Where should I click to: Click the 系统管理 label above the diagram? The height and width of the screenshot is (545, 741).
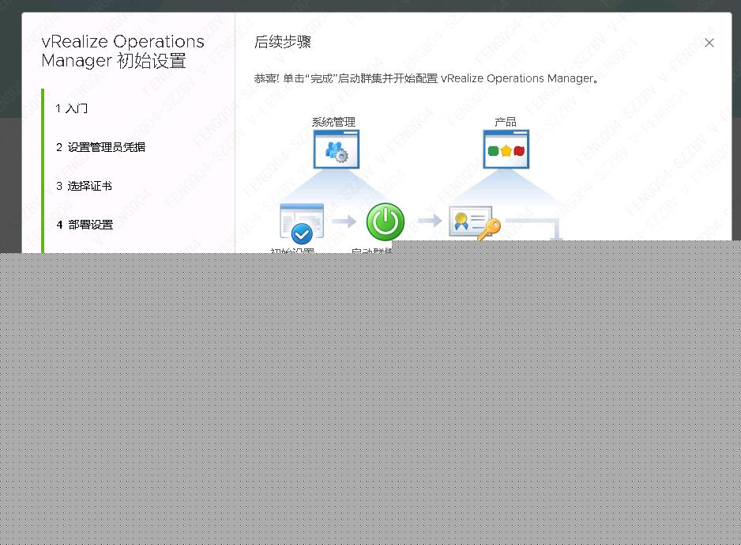[333, 122]
